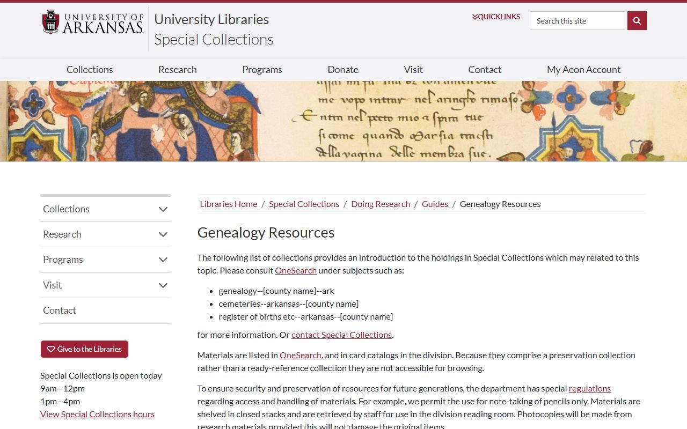The height and width of the screenshot is (429, 687).
Task: Follow View Special Collections hours link
Action: (97, 414)
